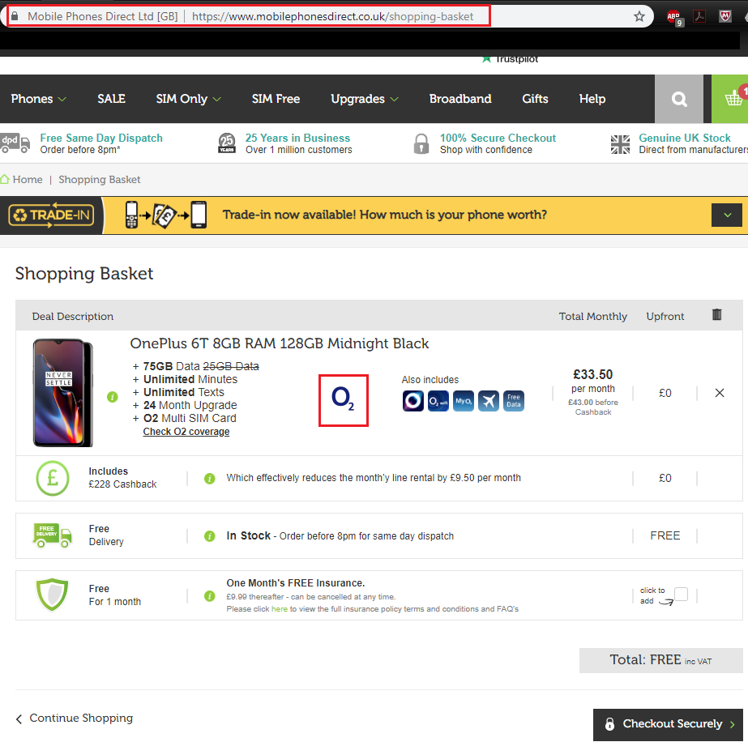Open the SIM Only dropdown menu

(187, 98)
